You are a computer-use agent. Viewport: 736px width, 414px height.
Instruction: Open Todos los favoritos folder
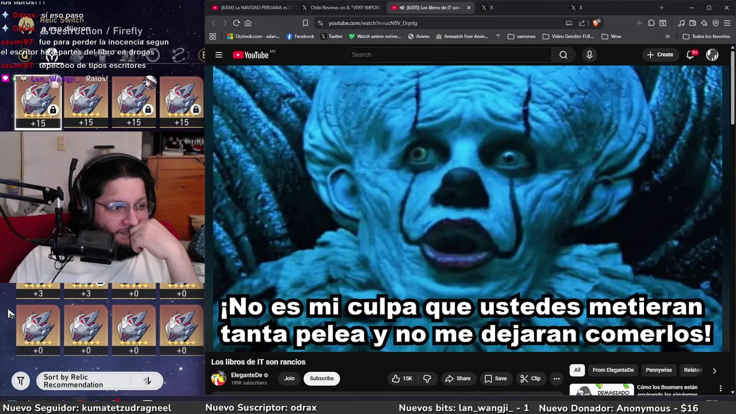(x=707, y=36)
